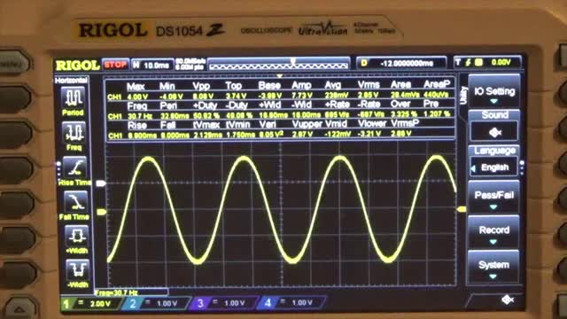Select the Fall Time measurement icon
This screenshot has height=319, width=567.
tap(74, 206)
